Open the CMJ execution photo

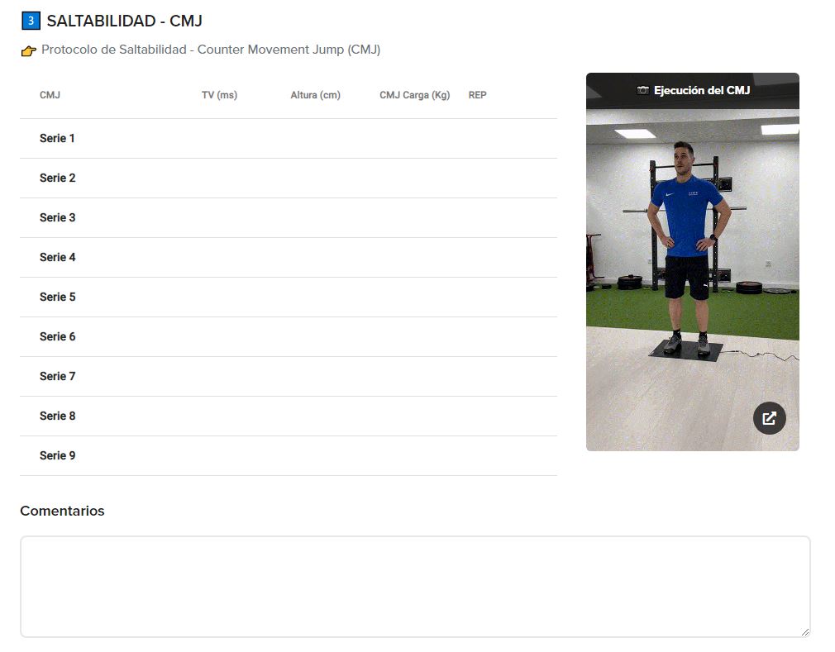692,280
